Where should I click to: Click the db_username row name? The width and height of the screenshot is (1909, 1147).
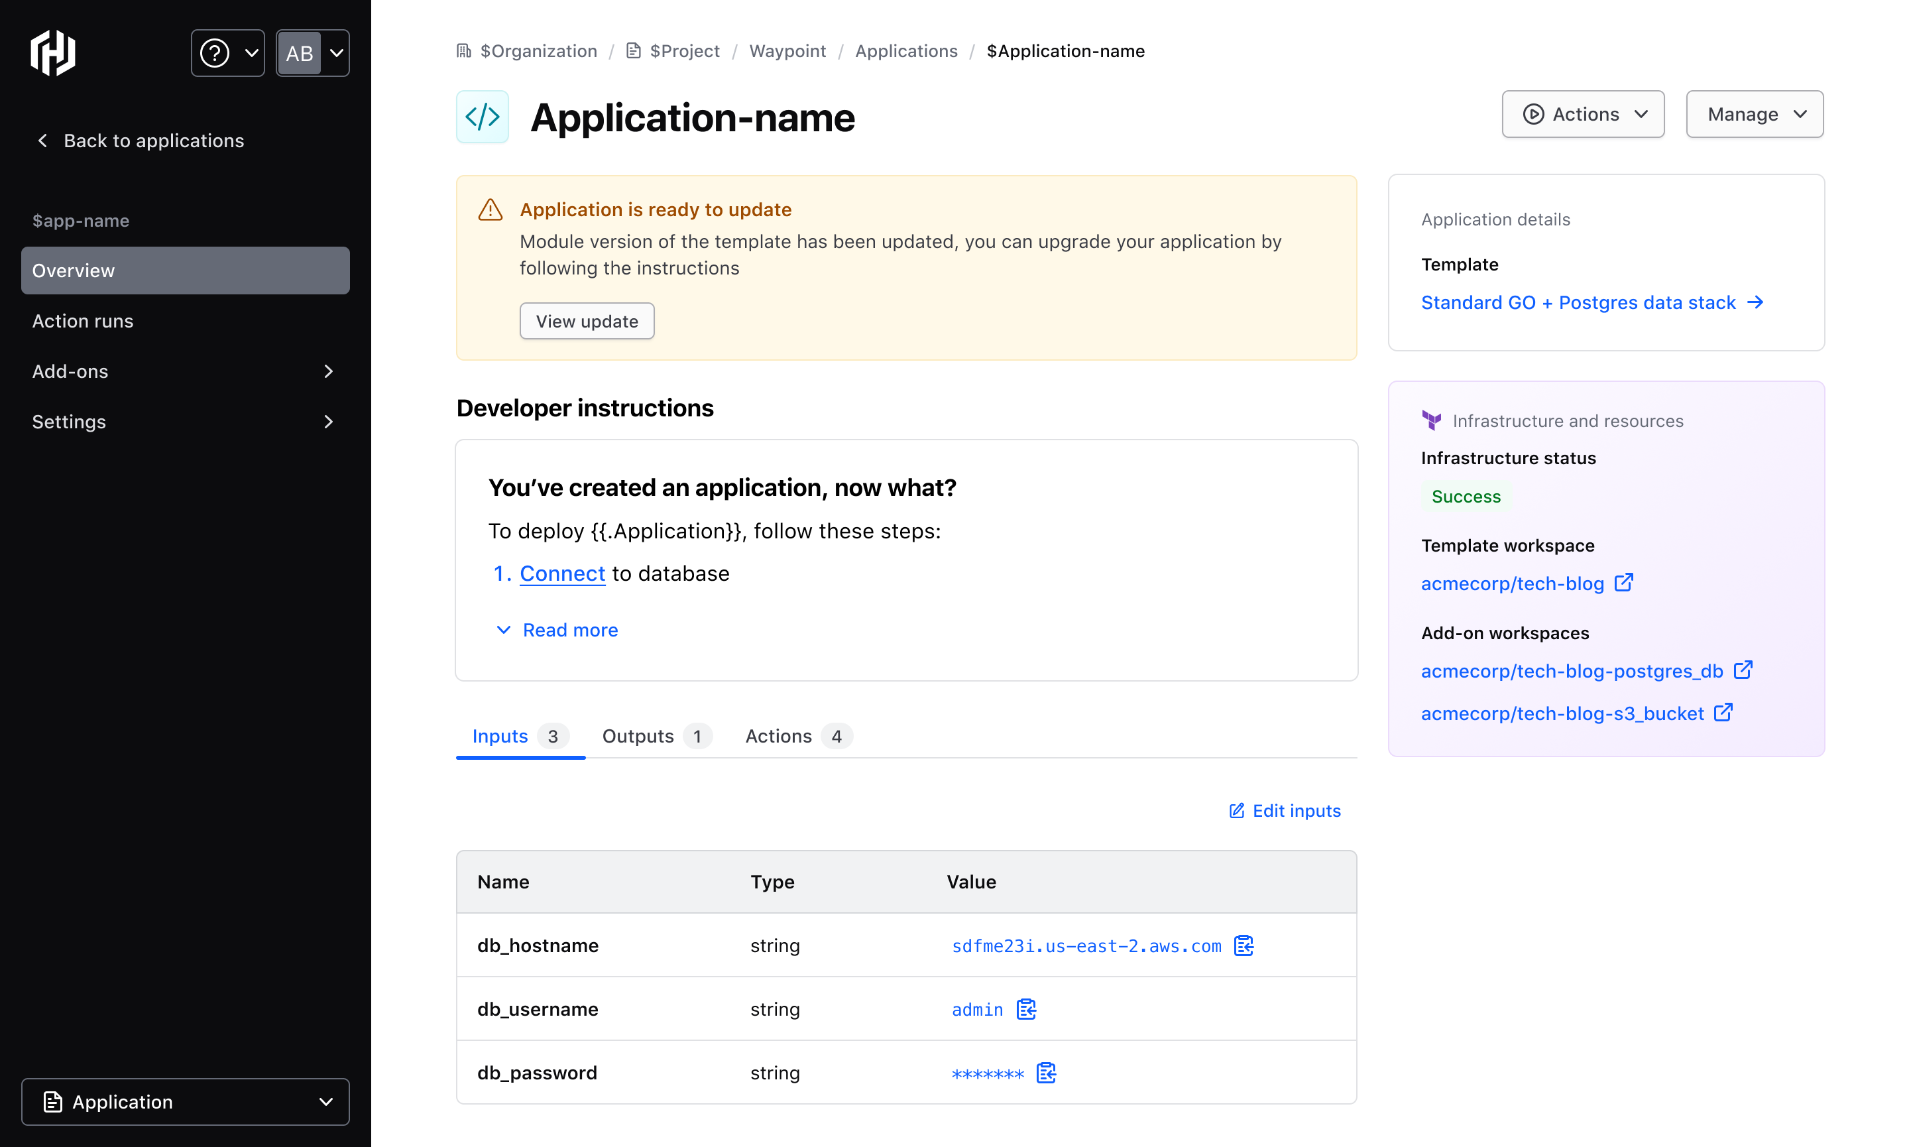tap(538, 1009)
